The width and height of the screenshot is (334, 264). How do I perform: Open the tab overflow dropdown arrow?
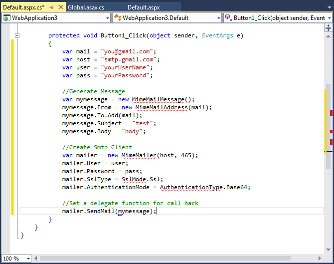(330, 7)
